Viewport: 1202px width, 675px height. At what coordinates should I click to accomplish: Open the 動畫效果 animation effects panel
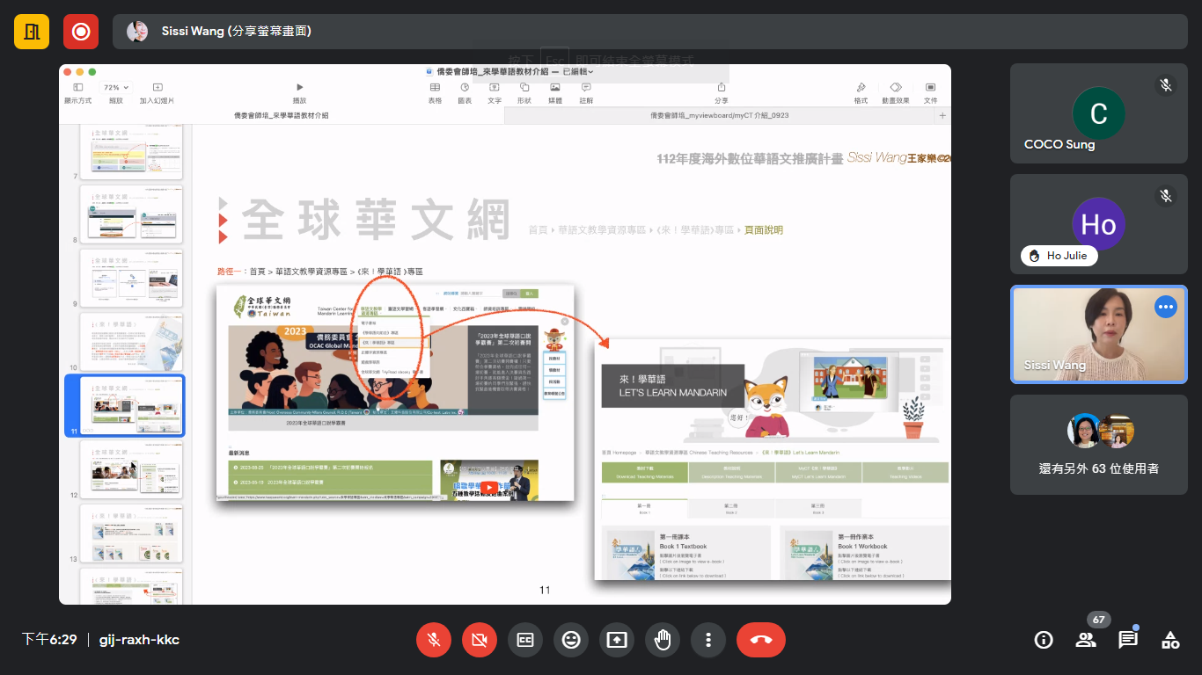coord(896,88)
